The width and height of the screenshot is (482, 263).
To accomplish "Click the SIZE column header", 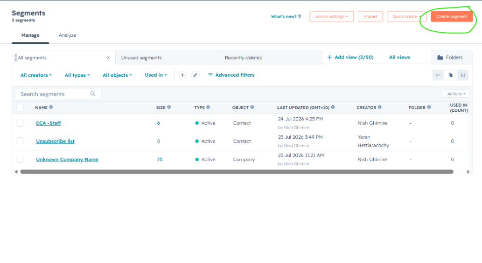I will (161, 108).
